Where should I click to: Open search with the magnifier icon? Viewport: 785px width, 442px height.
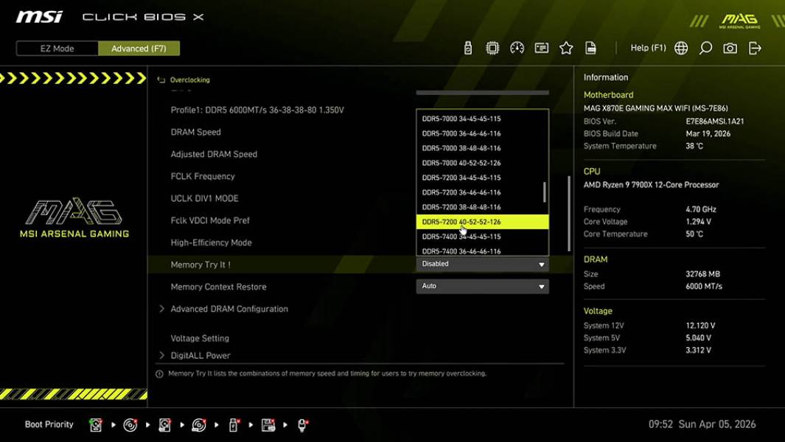point(705,47)
